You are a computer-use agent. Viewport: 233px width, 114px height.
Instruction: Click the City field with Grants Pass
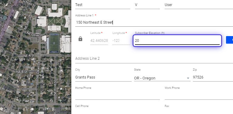pos(103,77)
